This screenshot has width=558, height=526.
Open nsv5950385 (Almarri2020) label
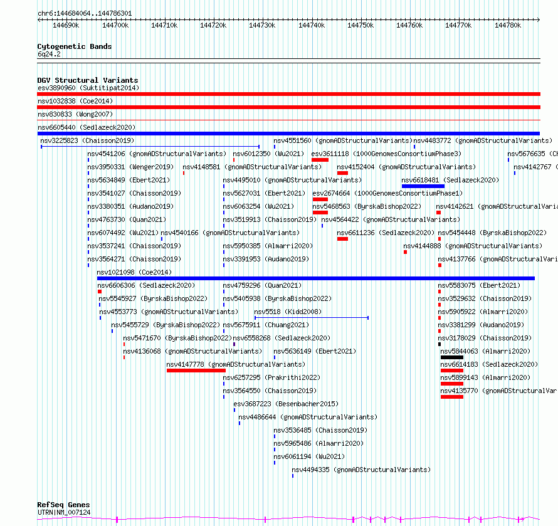[268, 246]
